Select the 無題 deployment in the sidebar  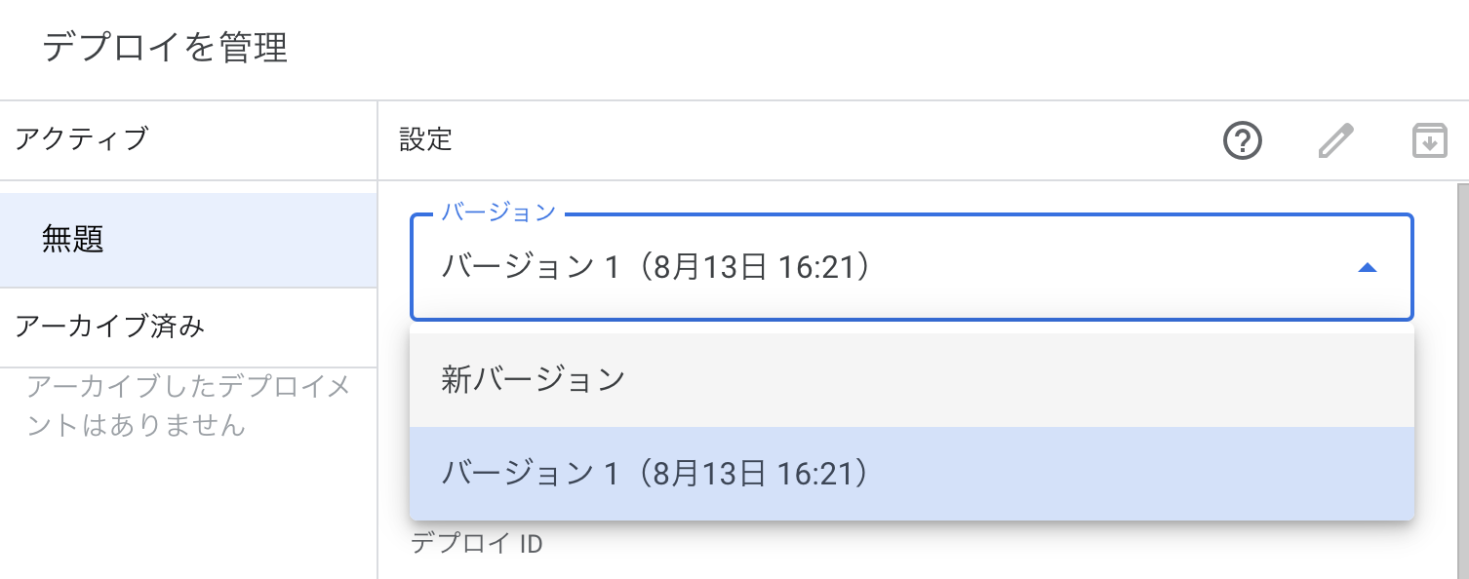(x=73, y=239)
